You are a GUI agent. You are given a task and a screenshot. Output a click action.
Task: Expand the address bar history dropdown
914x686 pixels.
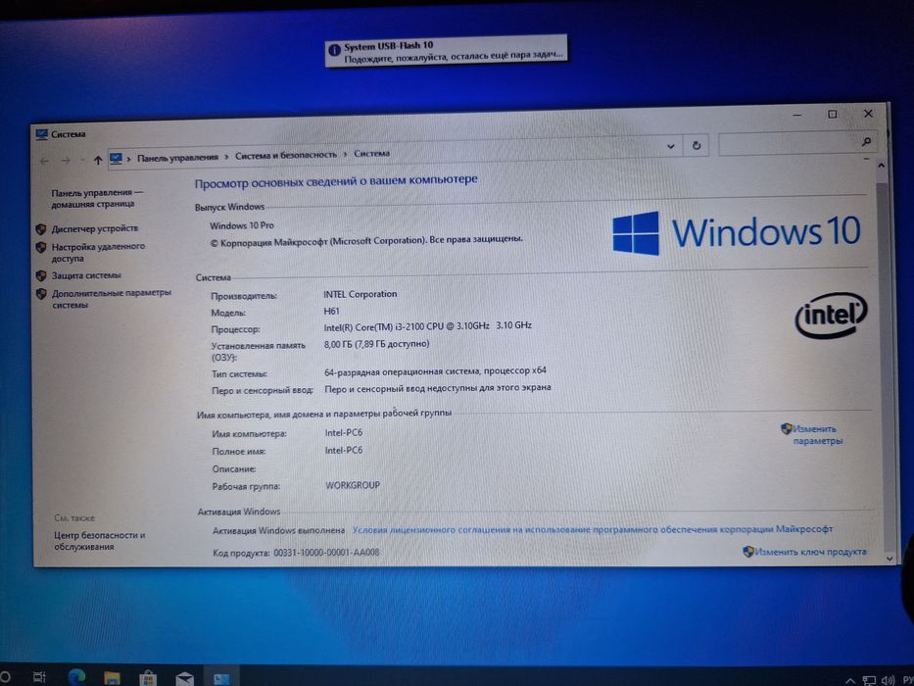coord(671,146)
